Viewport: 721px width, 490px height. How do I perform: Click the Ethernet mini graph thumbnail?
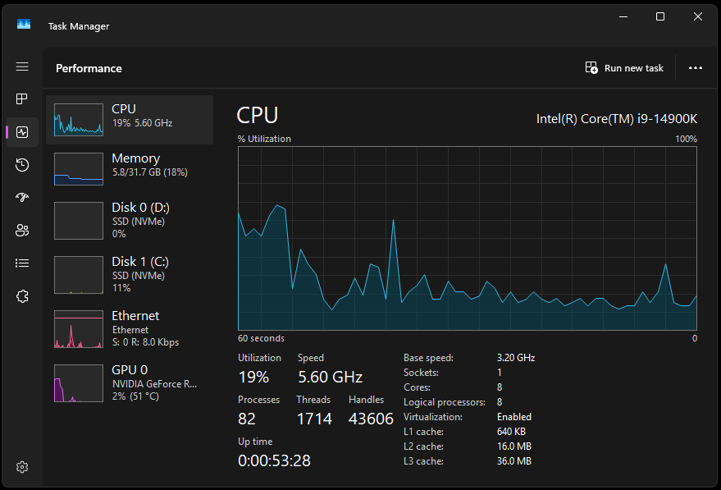pos(79,329)
